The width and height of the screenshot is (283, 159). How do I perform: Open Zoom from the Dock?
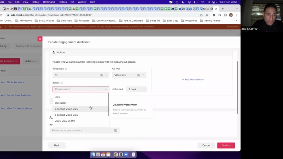coord(126,155)
